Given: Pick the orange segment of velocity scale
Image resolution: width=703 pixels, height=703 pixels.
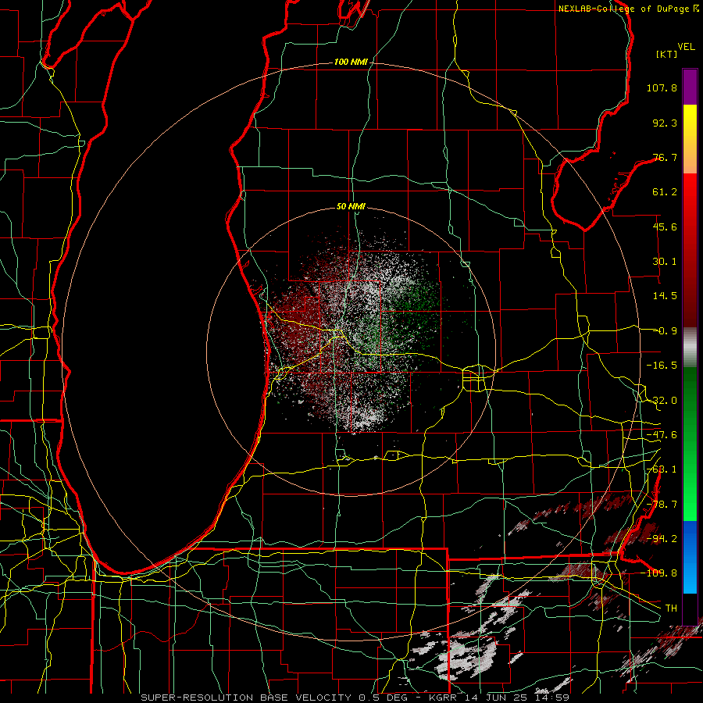Looking at the screenshot, I should tap(690, 160).
